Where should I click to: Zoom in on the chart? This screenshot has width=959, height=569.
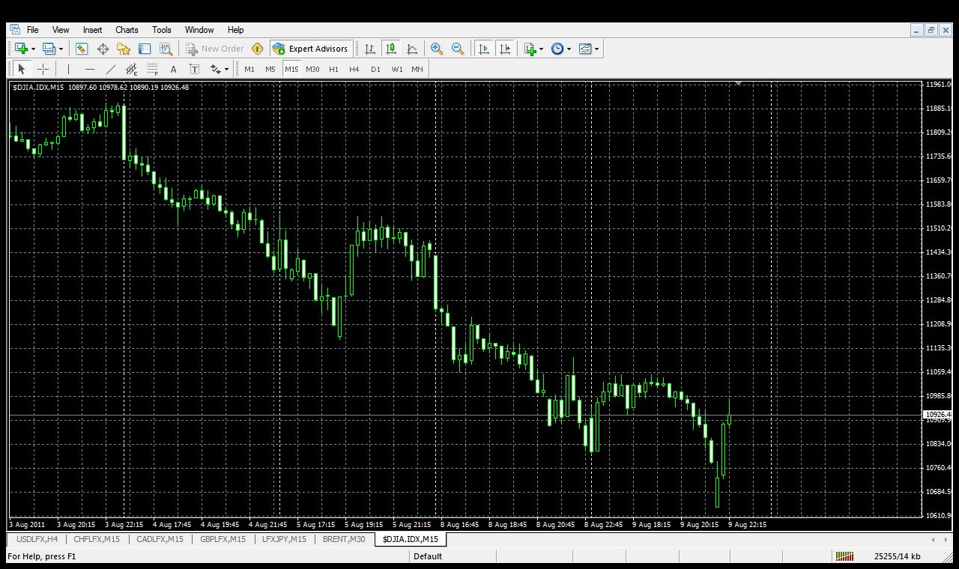(437, 49)
